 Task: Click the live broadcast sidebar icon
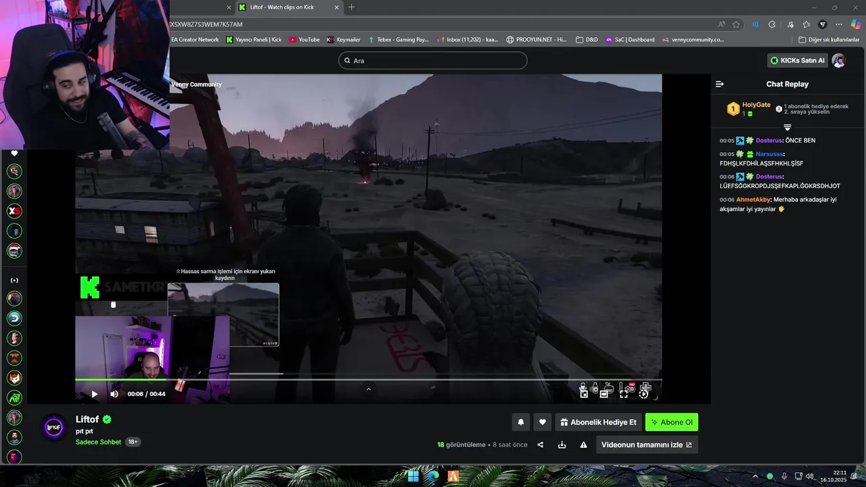coord(14,280)
